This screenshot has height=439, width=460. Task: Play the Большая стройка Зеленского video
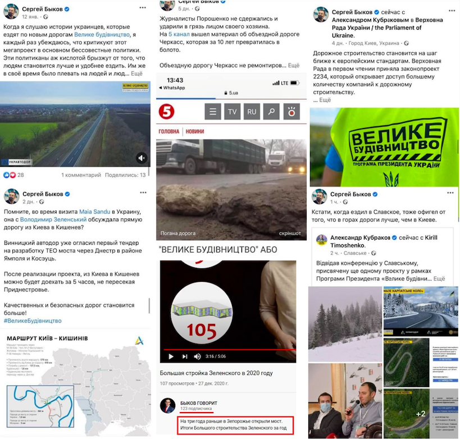[171, 356]
